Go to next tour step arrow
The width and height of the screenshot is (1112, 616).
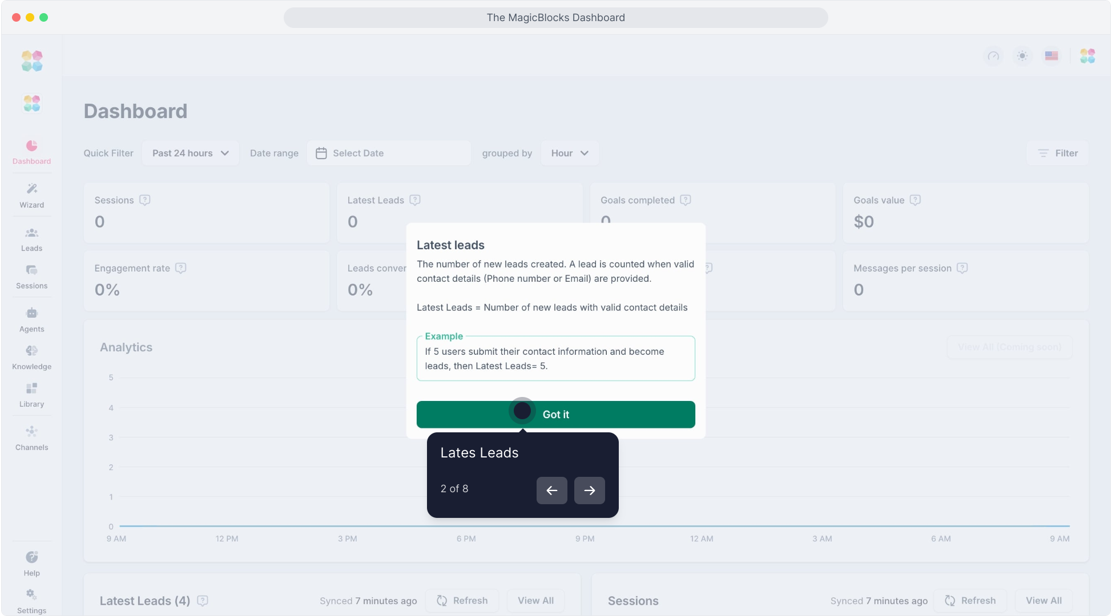589,491
